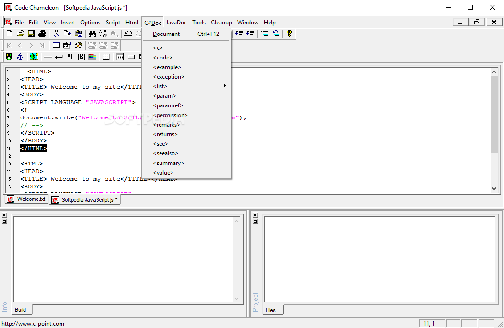Image resolution: width=504 pixels, height=328 pixels.
Task: Find text using the binoculars icon
Action: [x=92, y=34]
